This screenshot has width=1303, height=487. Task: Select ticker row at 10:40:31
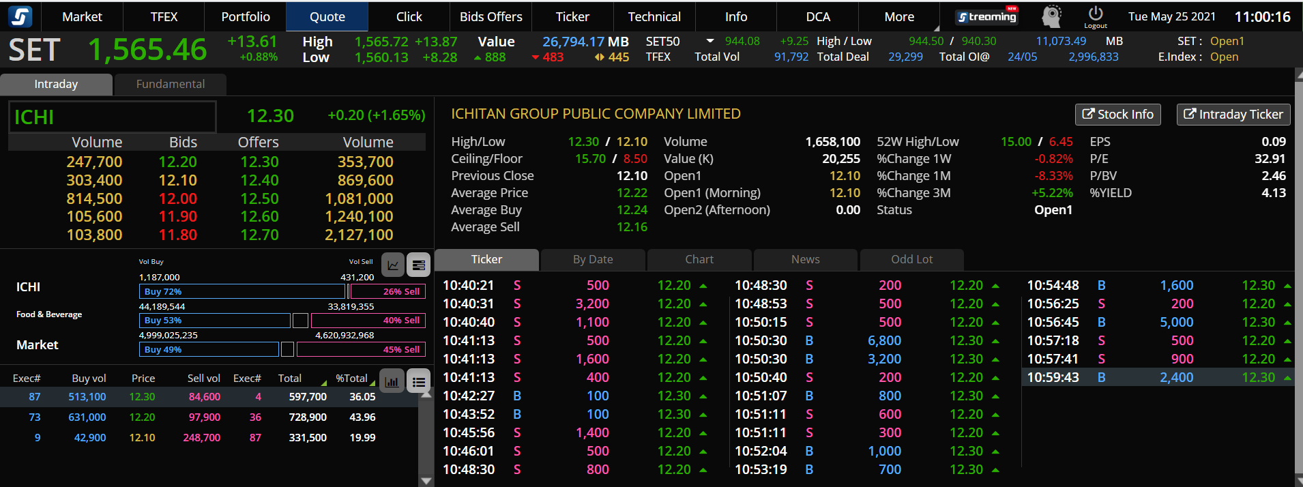pyautogui.click(x=574, y=304)
